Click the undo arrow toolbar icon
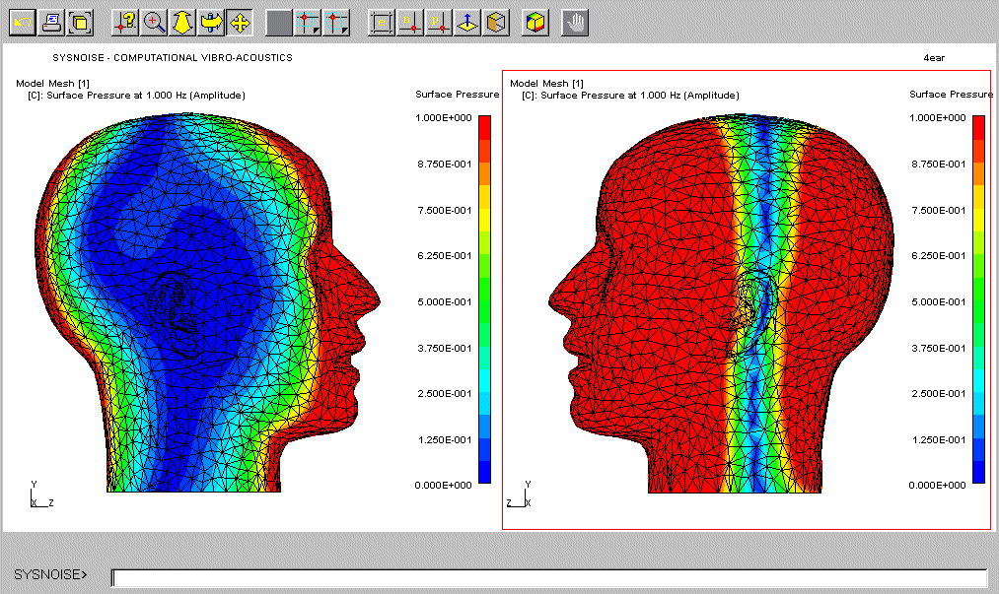Image resolution: width=999 pixels, height=594 pixels. tap(24, 22)
